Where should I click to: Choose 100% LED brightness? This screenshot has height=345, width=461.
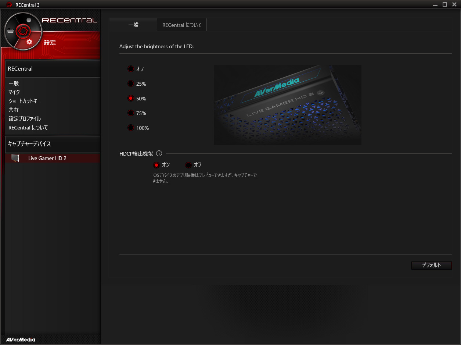130,128
